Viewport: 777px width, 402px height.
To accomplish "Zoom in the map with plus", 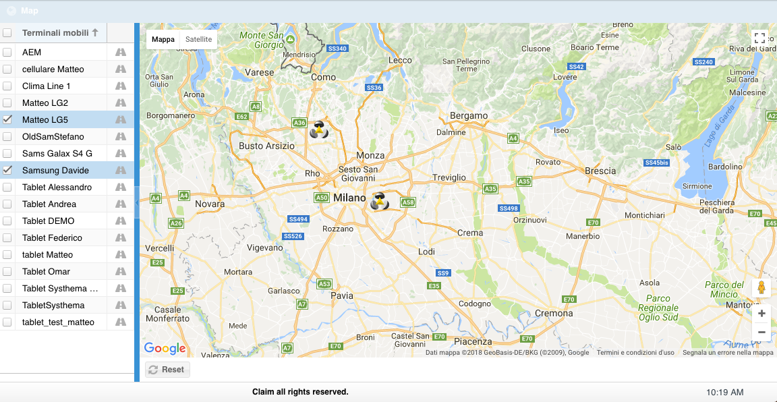I will tap(761, 313).
